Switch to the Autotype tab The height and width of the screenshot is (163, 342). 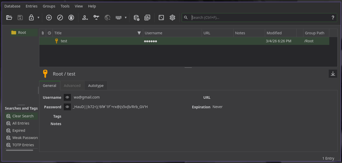coord(96,86)
